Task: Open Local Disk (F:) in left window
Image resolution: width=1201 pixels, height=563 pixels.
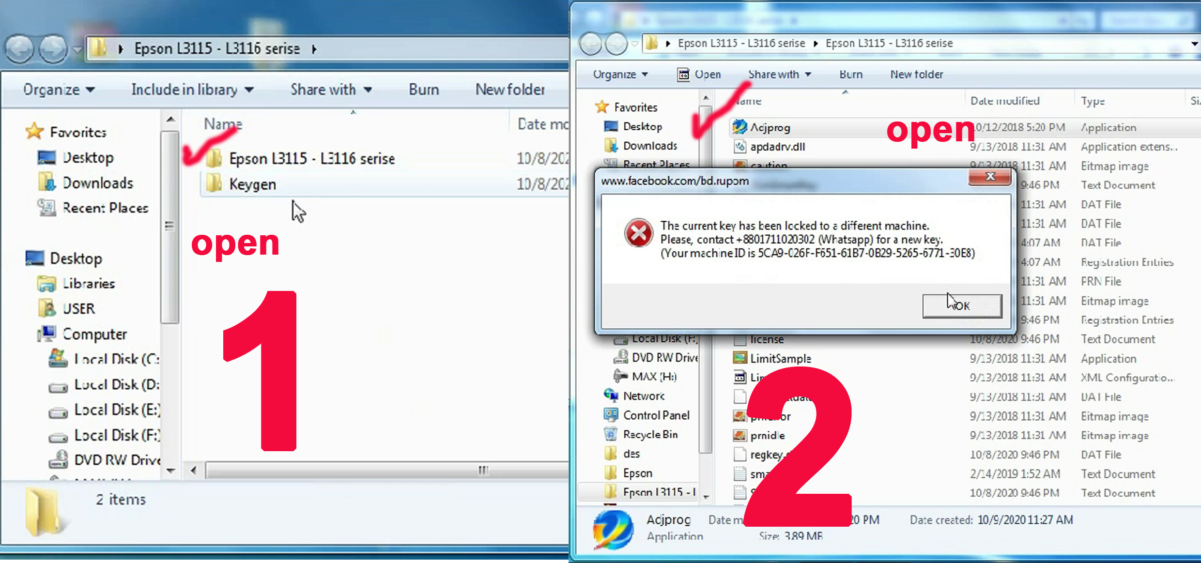Action: pos(104,435)
